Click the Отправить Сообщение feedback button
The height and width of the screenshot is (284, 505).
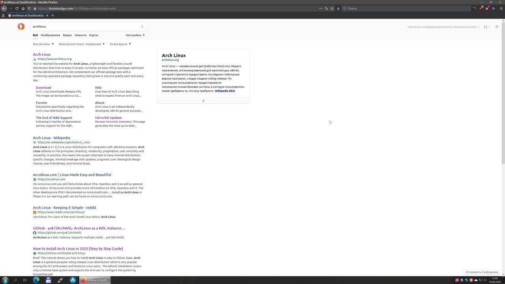click(482, 272)
